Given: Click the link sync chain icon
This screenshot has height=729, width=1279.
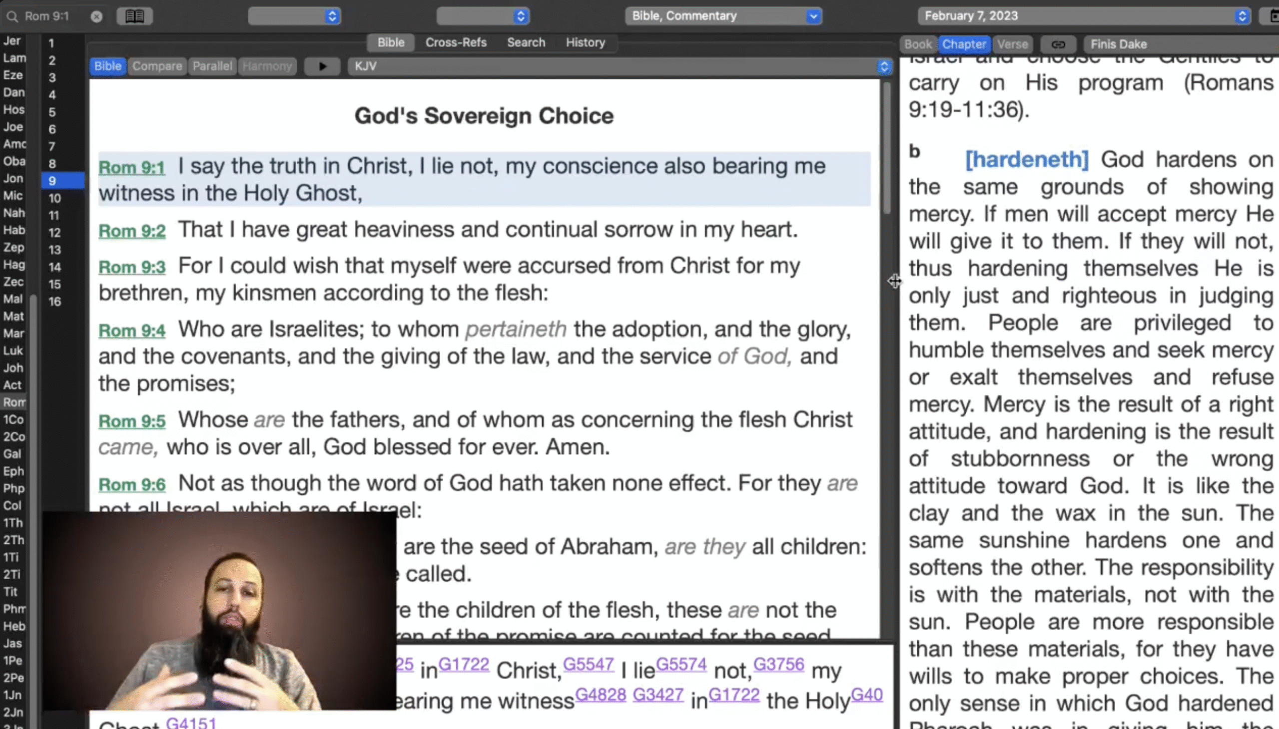Looking at the screenshot, I should [x=1058, y=44].
